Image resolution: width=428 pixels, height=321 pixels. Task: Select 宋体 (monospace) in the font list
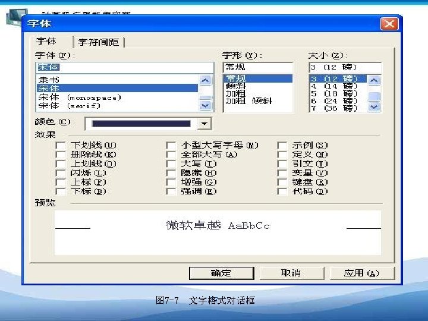[x=117, y=97]
